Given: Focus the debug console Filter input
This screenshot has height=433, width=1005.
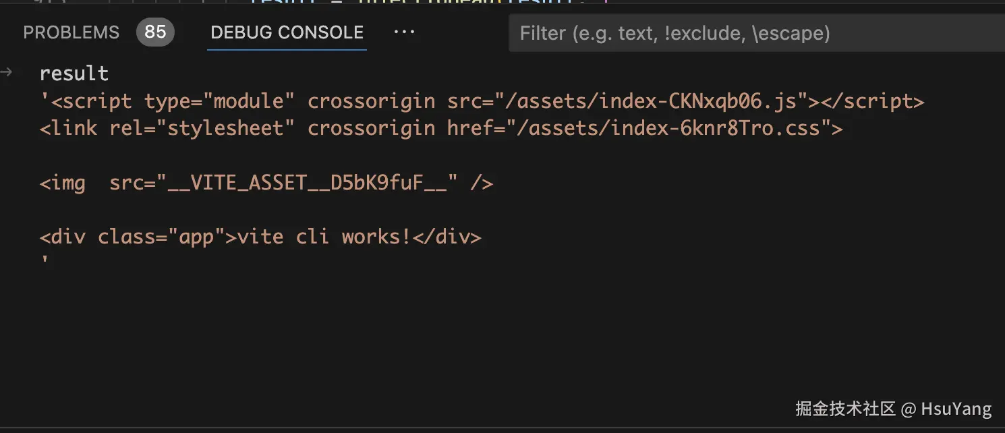Looking at the screenshot, I should 755,33.
